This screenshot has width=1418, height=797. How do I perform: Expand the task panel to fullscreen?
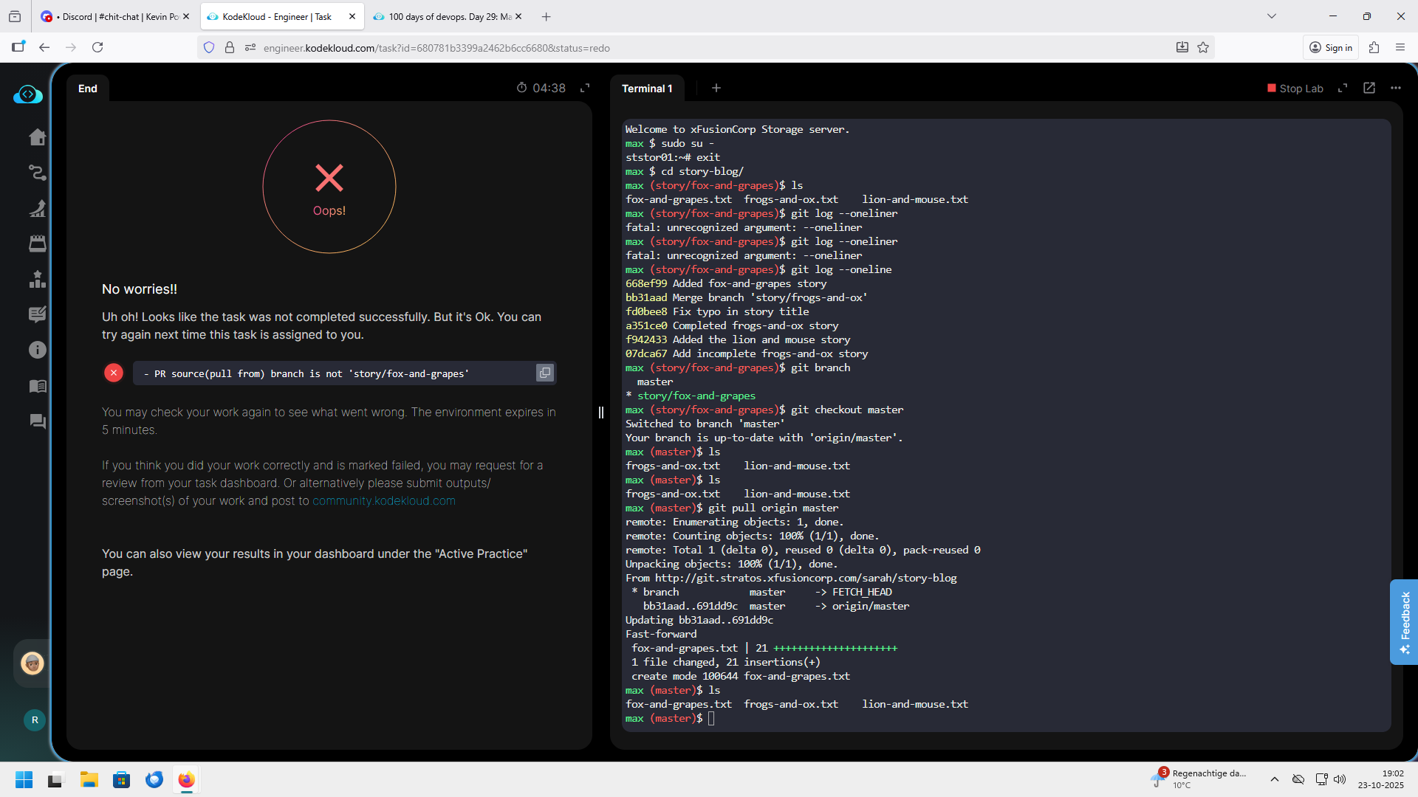pos(585,88)
